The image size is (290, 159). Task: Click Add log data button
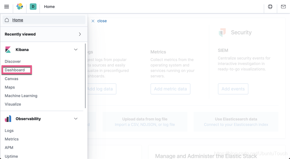click(x=101, y=89)
